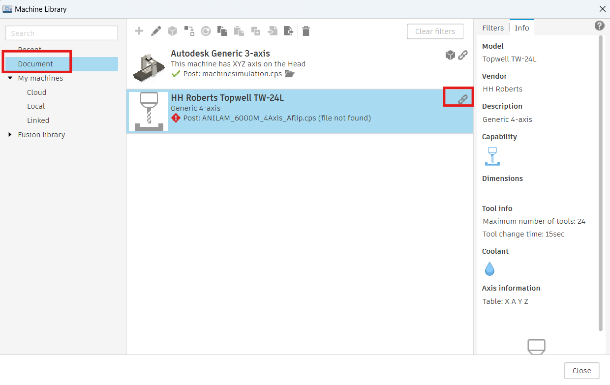Click the pencil edit machine icon

pyautogui.click(x=156, y=31)
